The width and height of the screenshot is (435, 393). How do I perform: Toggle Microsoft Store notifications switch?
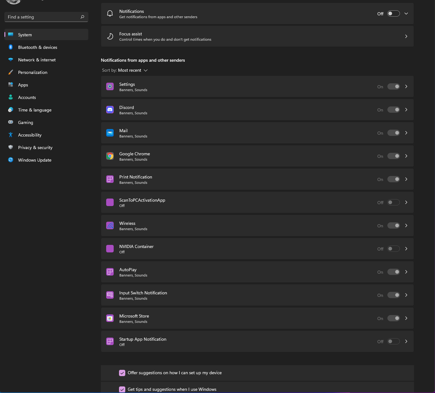[394, 318]
